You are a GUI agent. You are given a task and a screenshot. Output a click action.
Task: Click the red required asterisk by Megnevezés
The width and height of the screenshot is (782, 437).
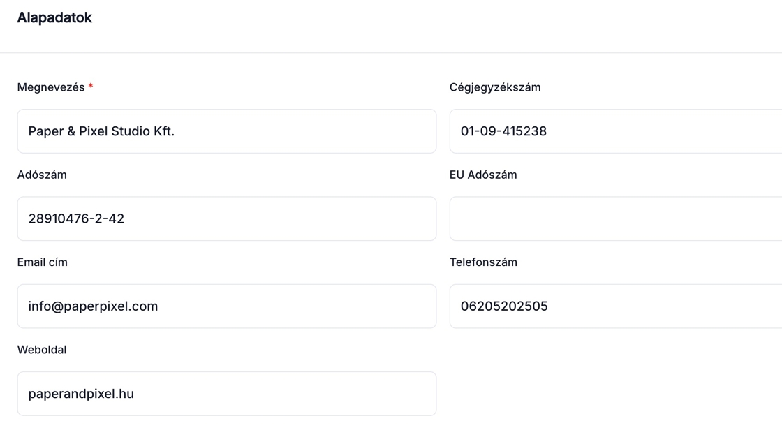point(91,87)
